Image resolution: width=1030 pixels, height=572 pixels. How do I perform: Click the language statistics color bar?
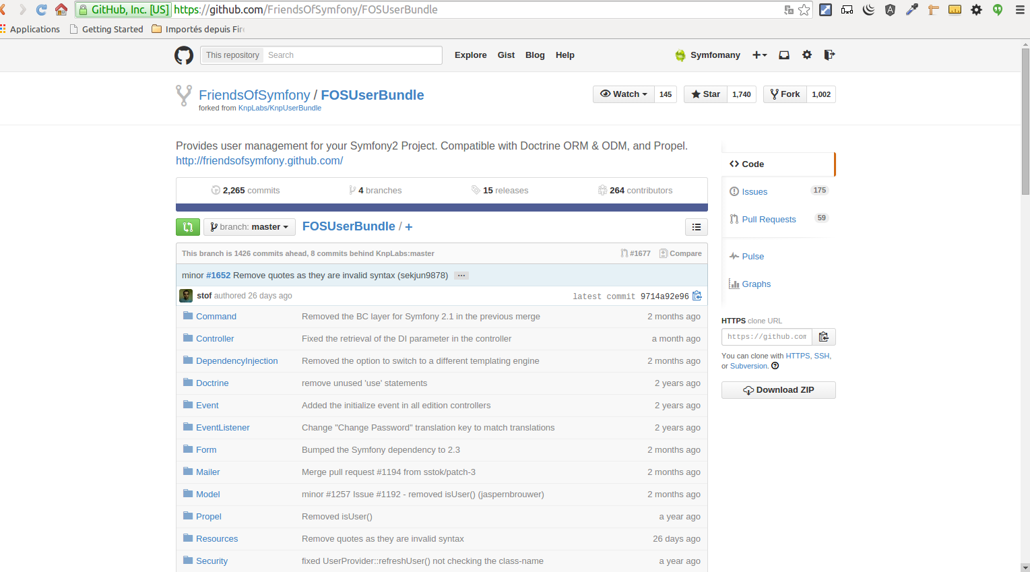[x=442, y=208]
